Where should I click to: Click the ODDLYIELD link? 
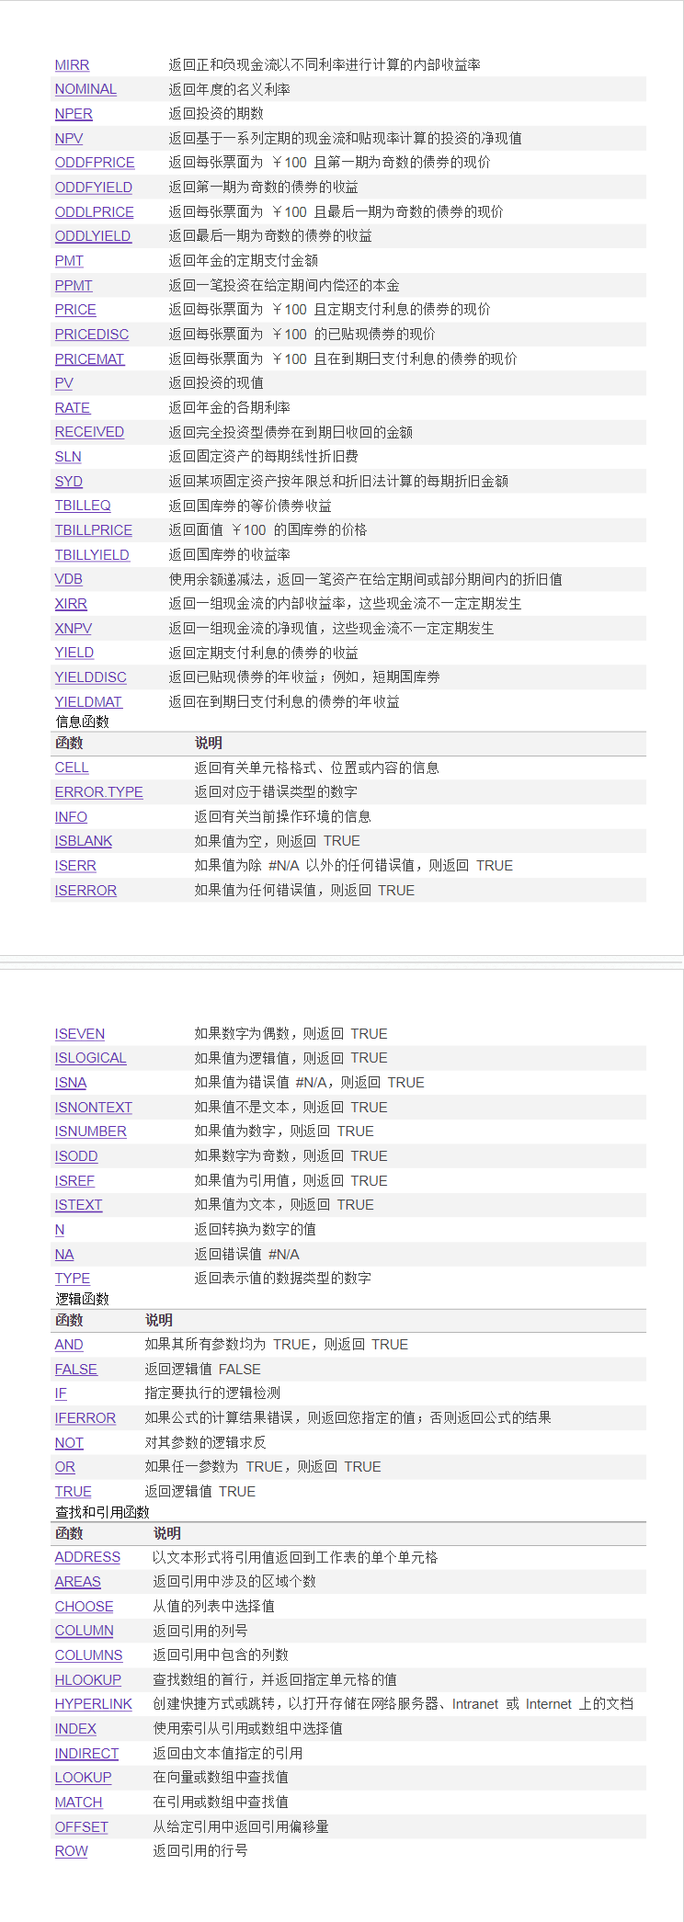[93, 236]
